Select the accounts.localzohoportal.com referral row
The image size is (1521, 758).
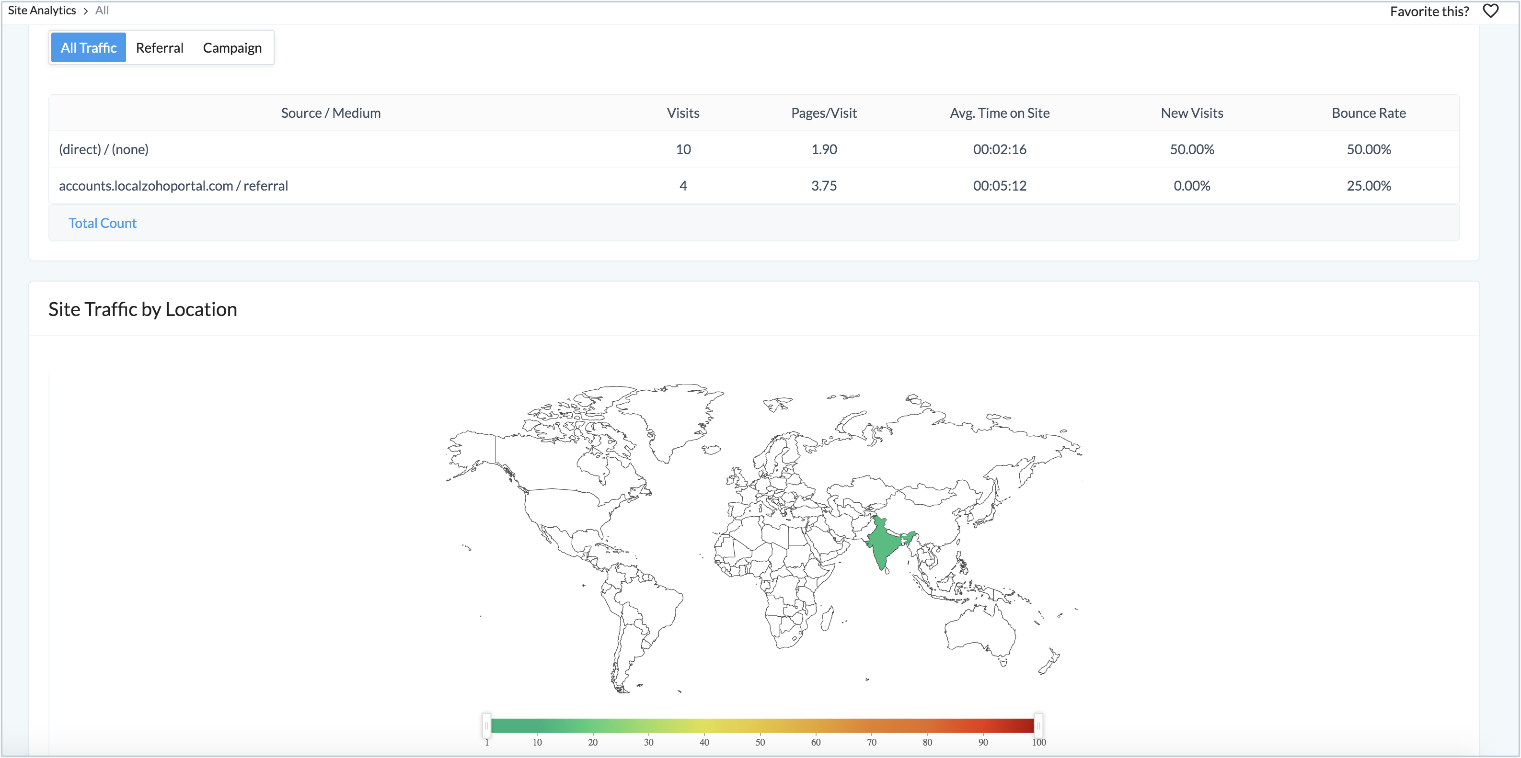tap(173, 186)
